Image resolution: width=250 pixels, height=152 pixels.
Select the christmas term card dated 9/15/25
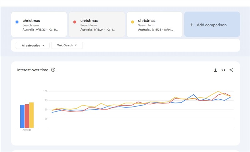[155, 25]
